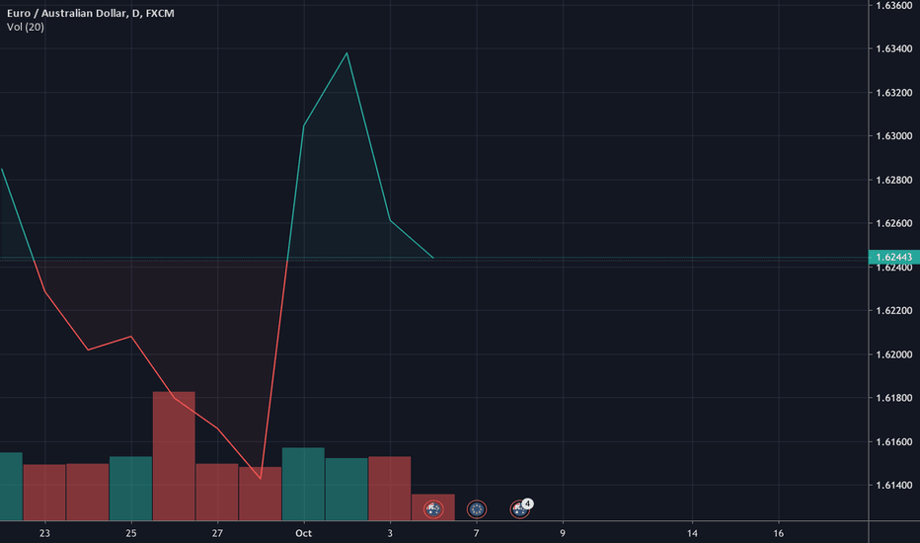Click the 27 date label on time axis
Screen dimensions: 920x543
(x=217, y=533)
